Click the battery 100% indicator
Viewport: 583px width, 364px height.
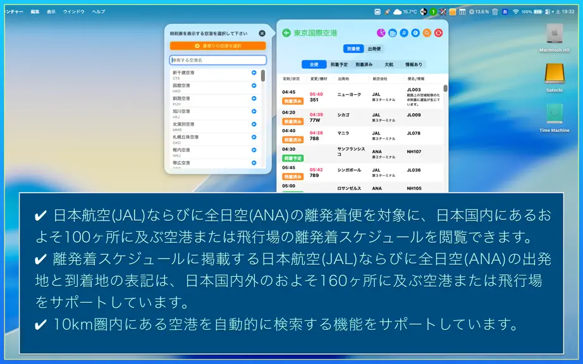point(532,12)
